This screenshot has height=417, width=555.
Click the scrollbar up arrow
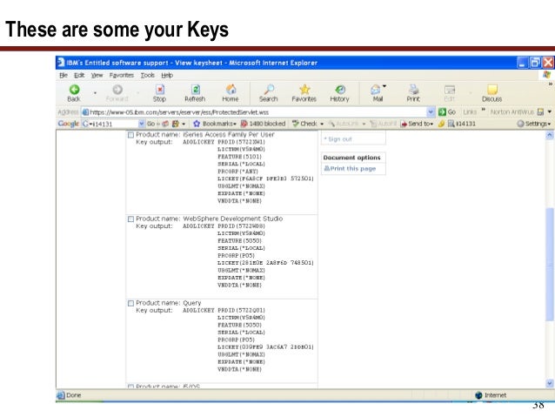coord(549,135)
